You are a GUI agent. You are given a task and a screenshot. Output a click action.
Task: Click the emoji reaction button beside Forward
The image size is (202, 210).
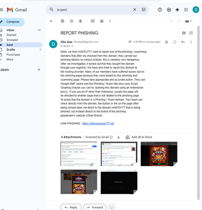coord(112,207)
